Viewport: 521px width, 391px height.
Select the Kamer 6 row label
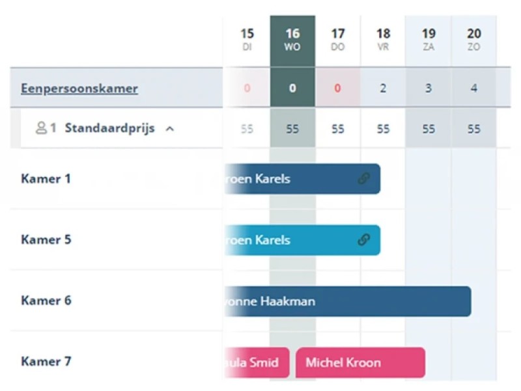(46, 301)
